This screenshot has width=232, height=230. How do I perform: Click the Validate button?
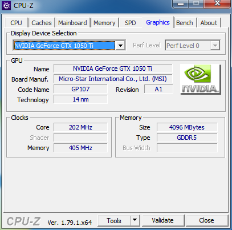pos(163,220)
